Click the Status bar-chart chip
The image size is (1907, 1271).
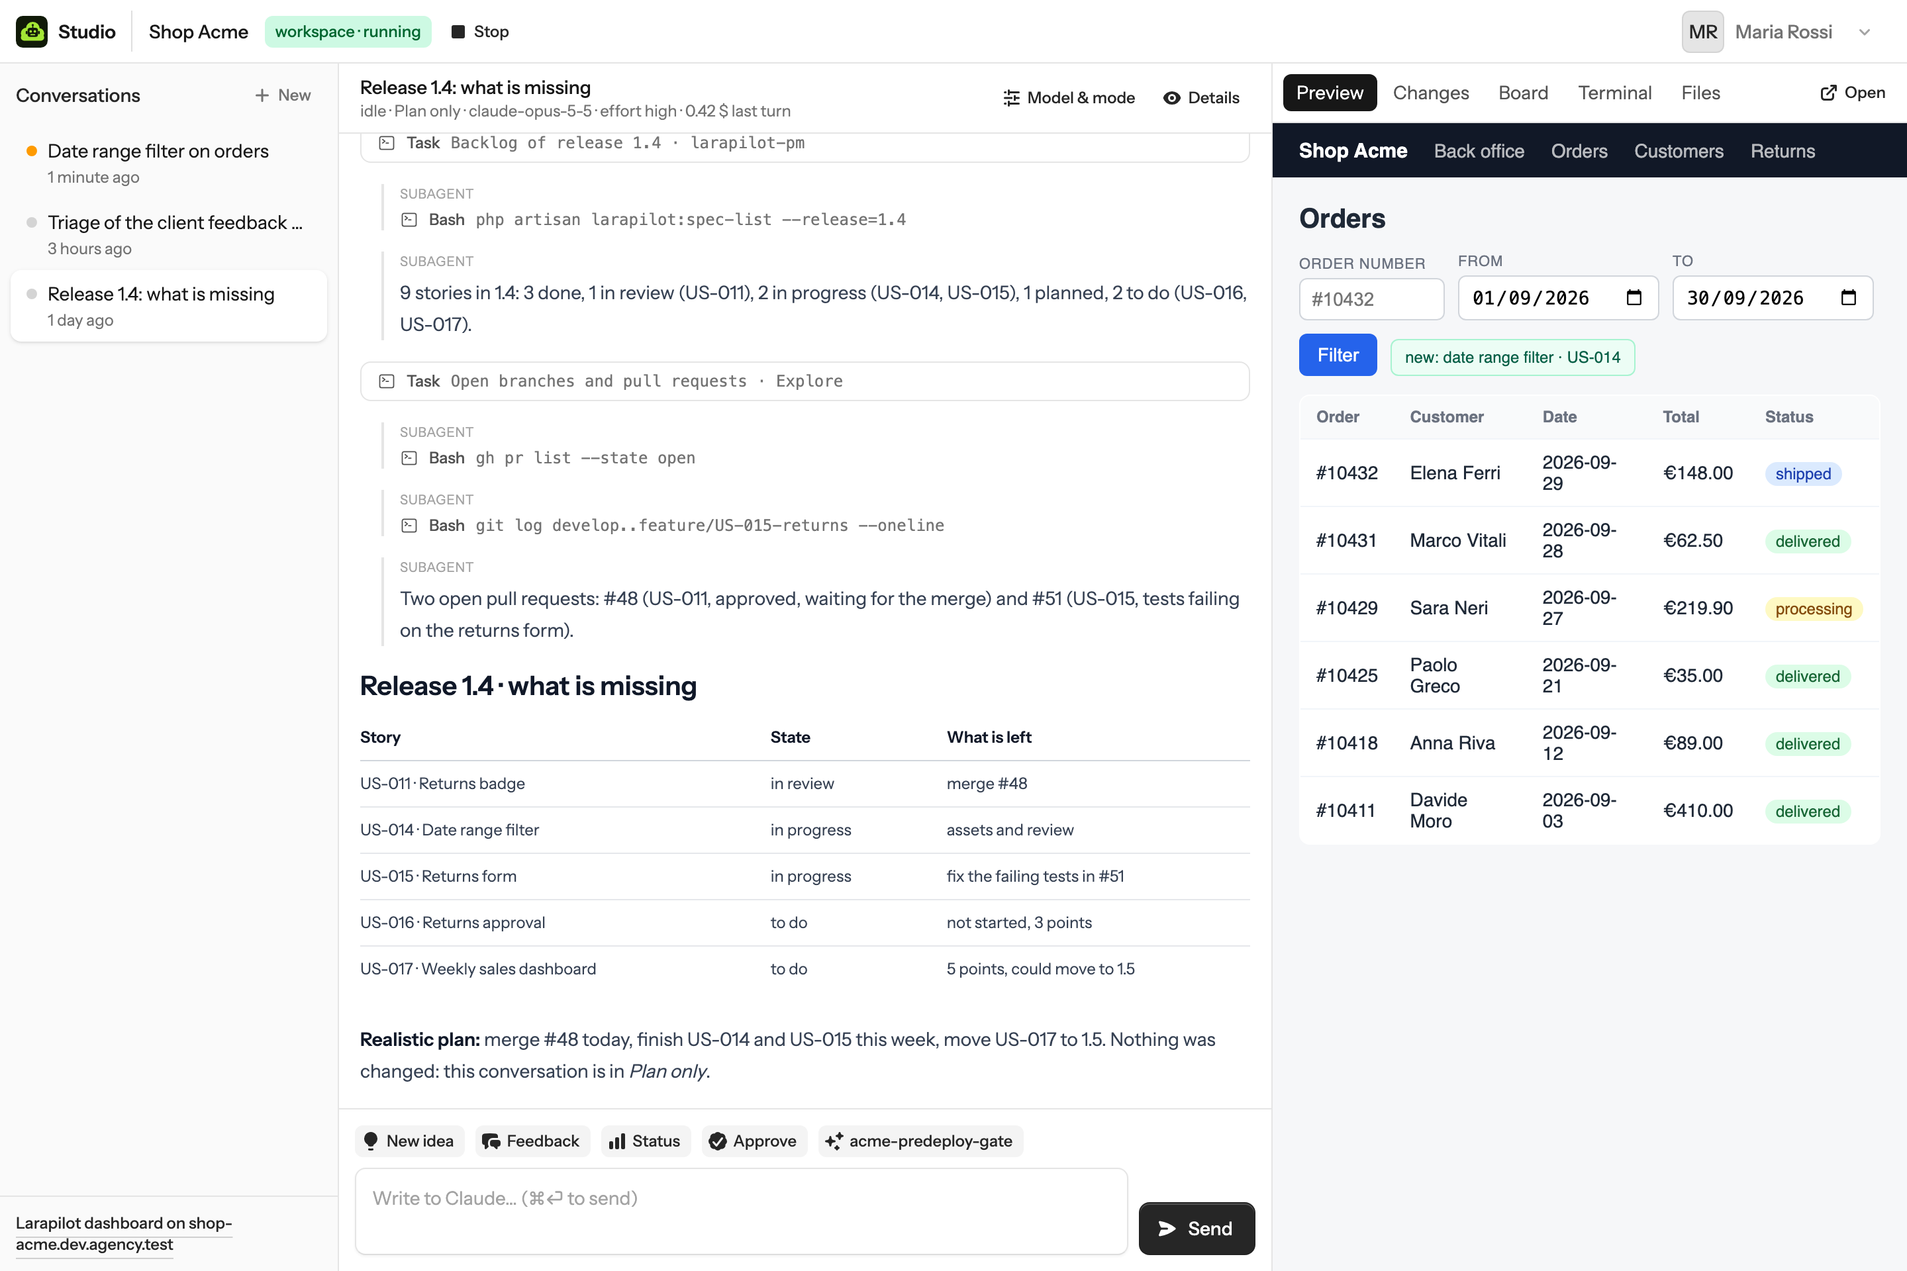coord(646,1141)
